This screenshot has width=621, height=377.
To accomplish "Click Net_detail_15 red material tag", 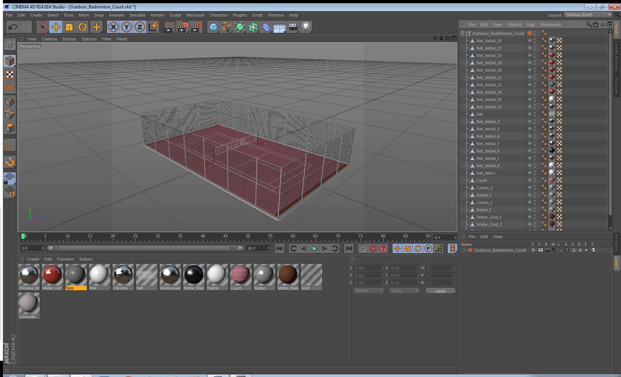I will (552, 55).
